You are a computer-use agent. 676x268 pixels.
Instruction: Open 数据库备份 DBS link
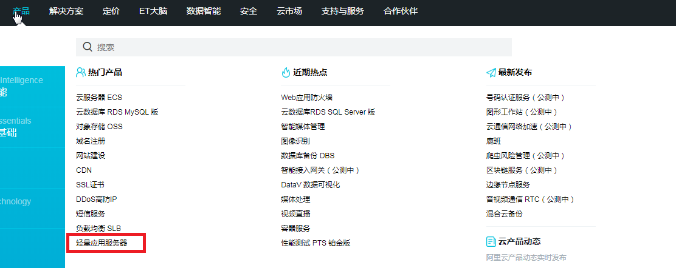tap(308, 156)
